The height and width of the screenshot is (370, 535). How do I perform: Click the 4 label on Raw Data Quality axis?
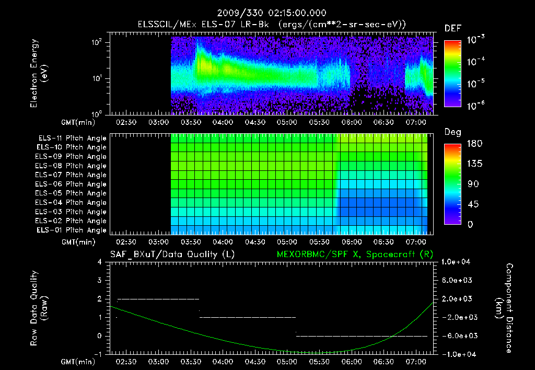click(x=100, y=262)
